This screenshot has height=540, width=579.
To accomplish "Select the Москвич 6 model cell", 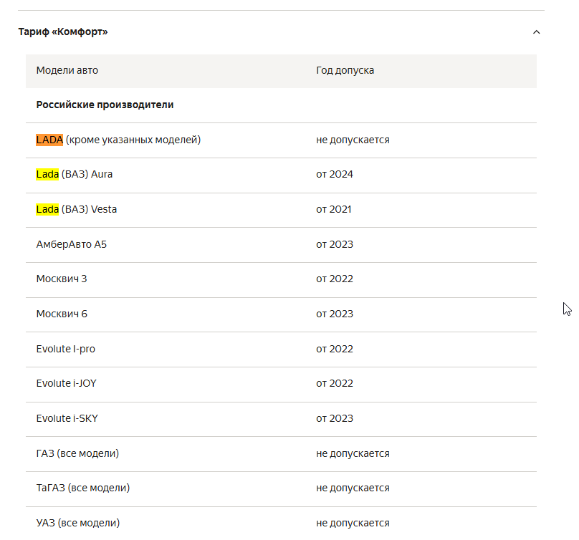I will click(x=62, y=314).
